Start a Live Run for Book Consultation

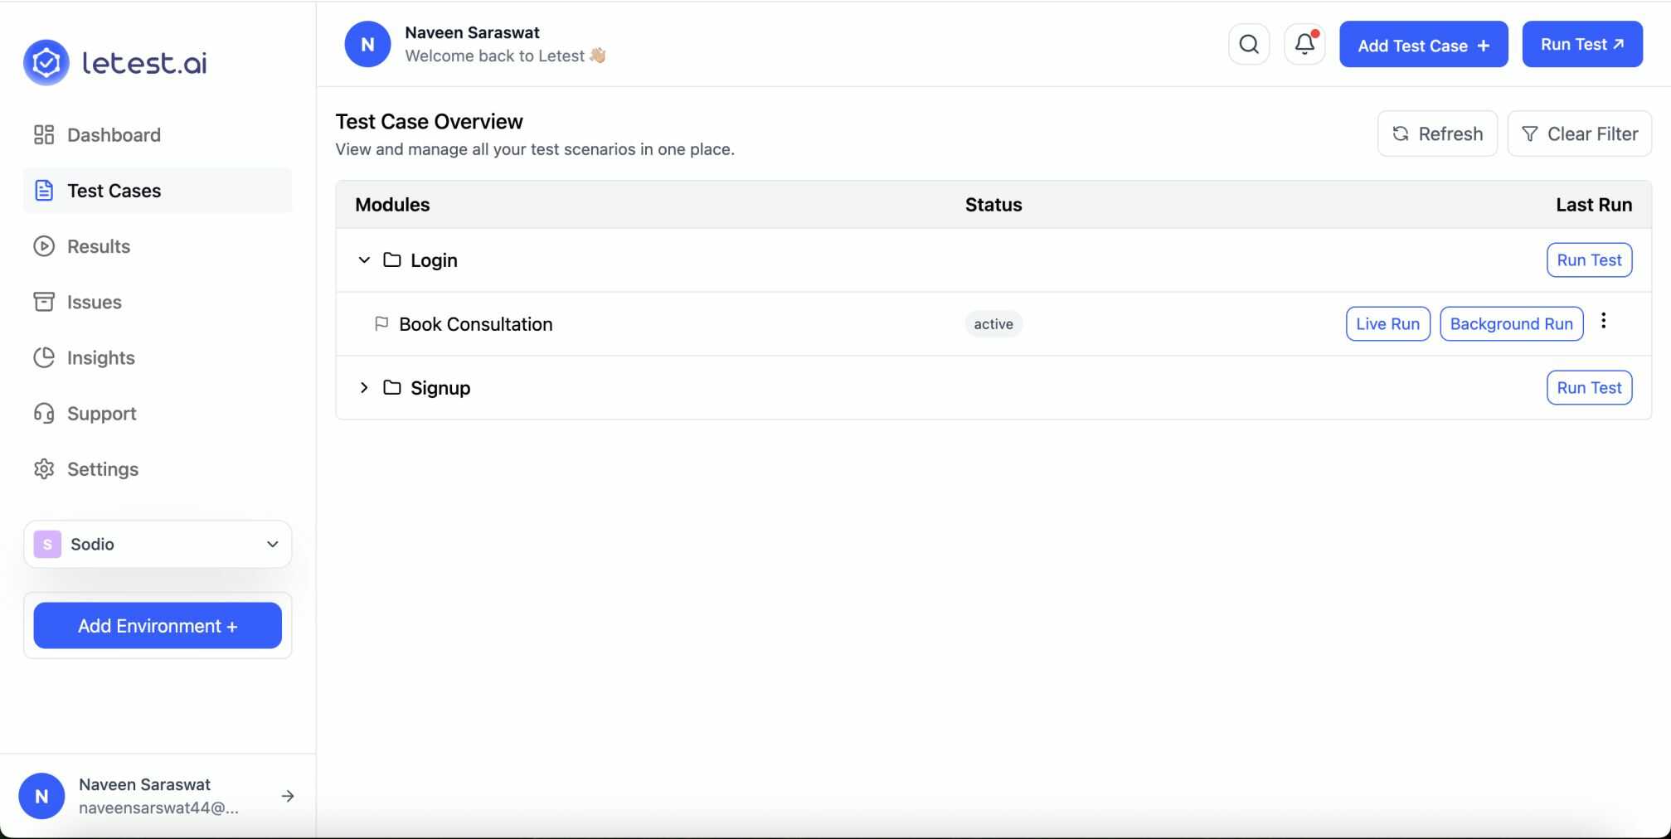[x=1387, y=324]
